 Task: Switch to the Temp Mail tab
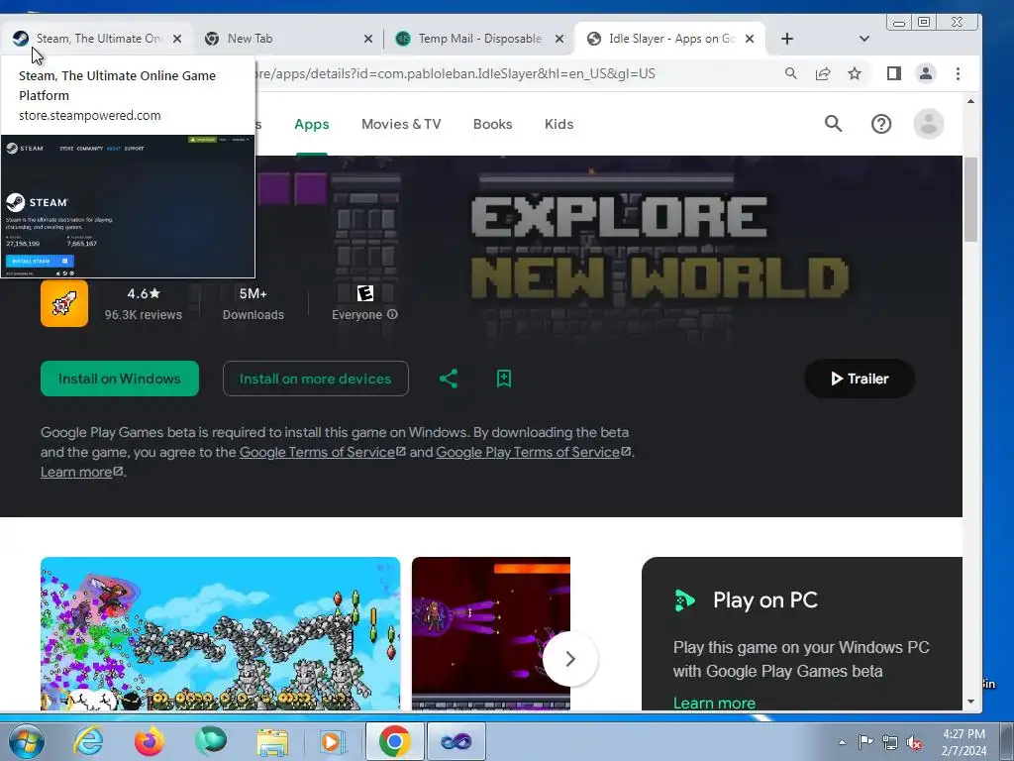tap(480, 39)
